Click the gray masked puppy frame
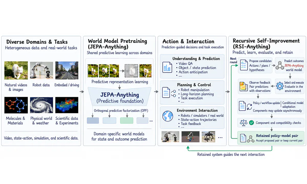The image size is (307, 184). [131, 71]
